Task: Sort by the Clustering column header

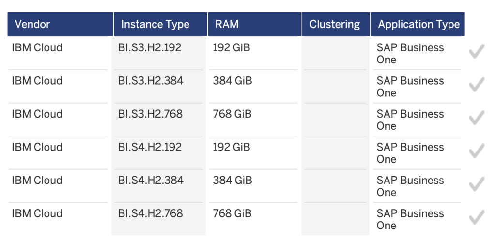Action: (336, 24)
